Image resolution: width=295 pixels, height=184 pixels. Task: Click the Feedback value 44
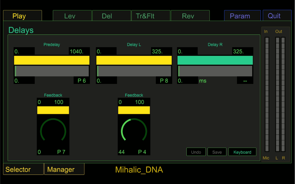point(122,152)
